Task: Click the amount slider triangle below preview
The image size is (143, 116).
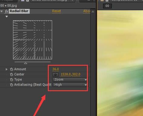Action: [26, 63]
